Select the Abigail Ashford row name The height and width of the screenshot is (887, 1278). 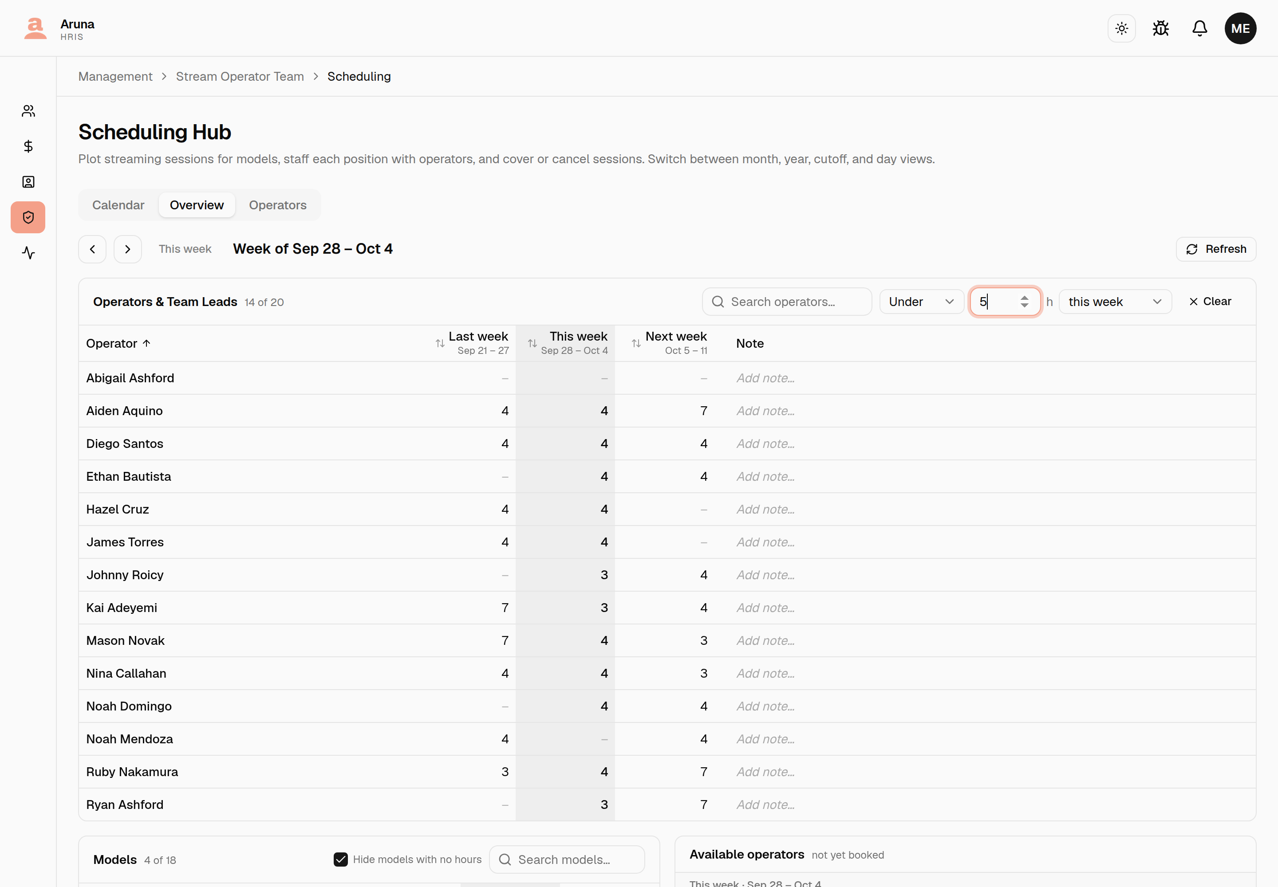(x=130, y=378)
